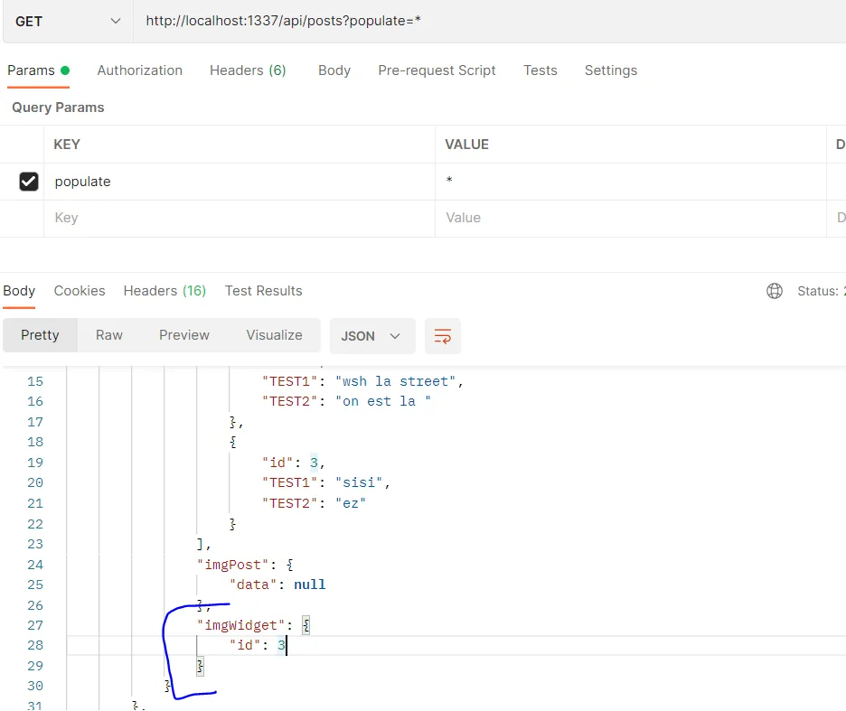Select the request Body tab
Screen dimensions: 846x711
334,70
